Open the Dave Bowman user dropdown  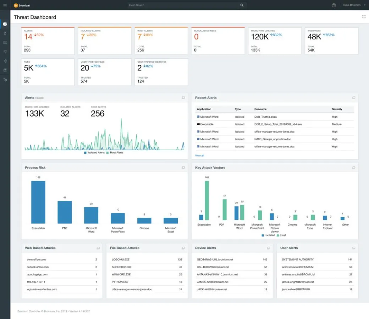[x=354, y=5]
